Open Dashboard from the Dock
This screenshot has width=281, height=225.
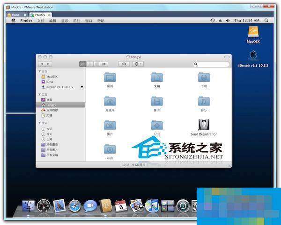[x=44, y=206]
